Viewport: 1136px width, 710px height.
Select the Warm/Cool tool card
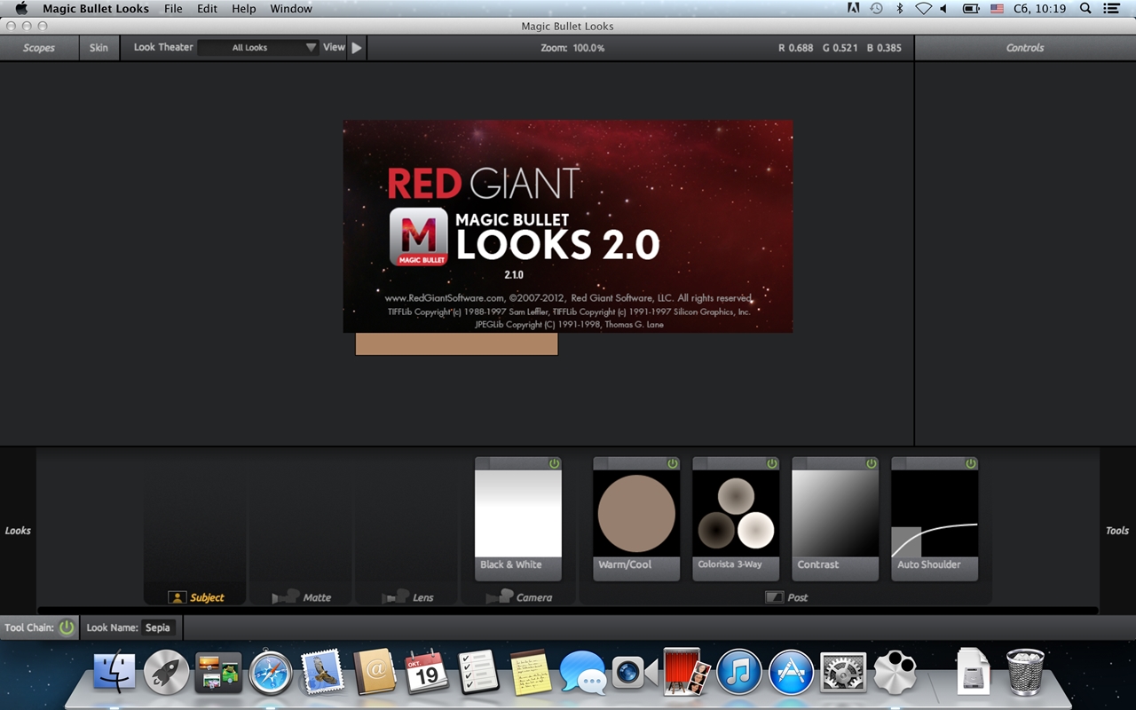[x=636, y=519]
